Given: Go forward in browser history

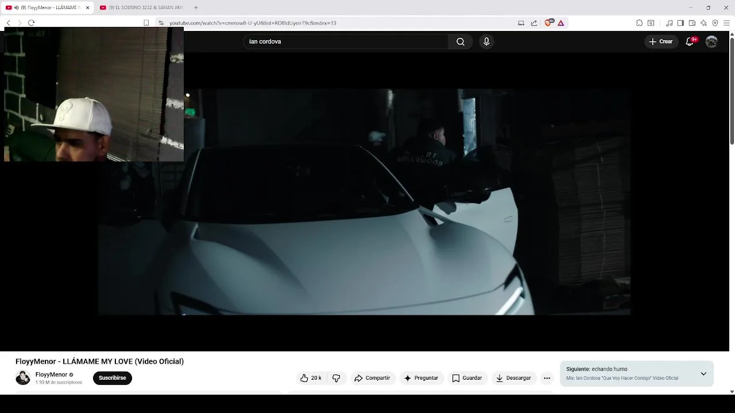Looking at the screenshot, I should (20, 23).
